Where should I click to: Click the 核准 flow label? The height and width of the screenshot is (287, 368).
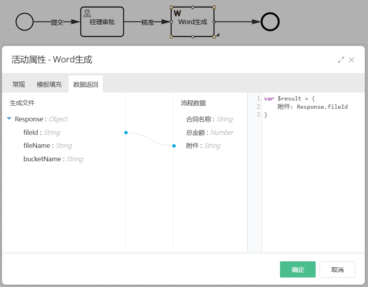click(x=148, y=23)
